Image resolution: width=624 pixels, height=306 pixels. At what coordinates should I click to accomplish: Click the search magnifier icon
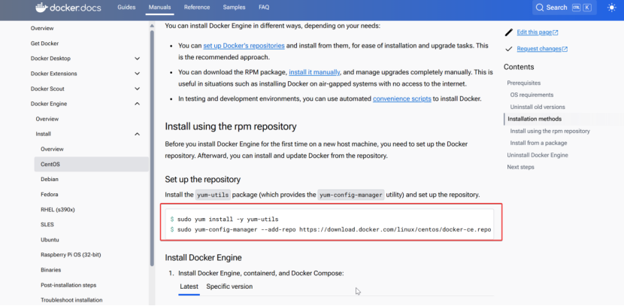[540, 8]
